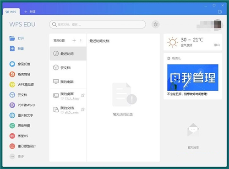This screenshot has height=169, width=229.
Task: Click the city name in weather card
Action: (x=217, y=45)
